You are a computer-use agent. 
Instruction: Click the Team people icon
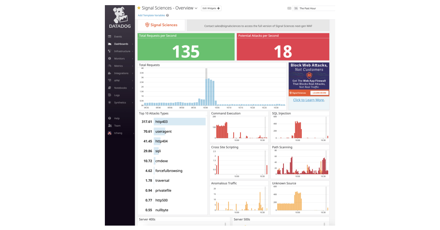coord(109,126)
